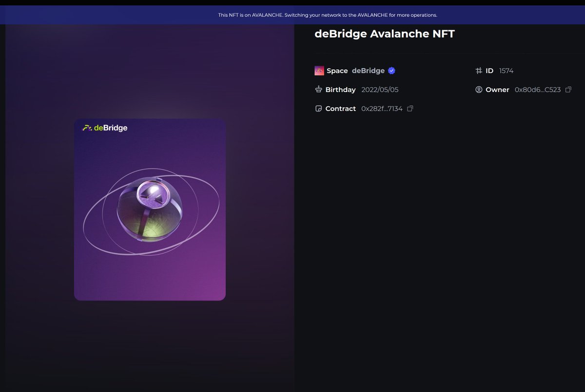Click the birthday date 2022/05/05
Image resolution: width=585 pixels, height=392 pixels.
(380, 90)
